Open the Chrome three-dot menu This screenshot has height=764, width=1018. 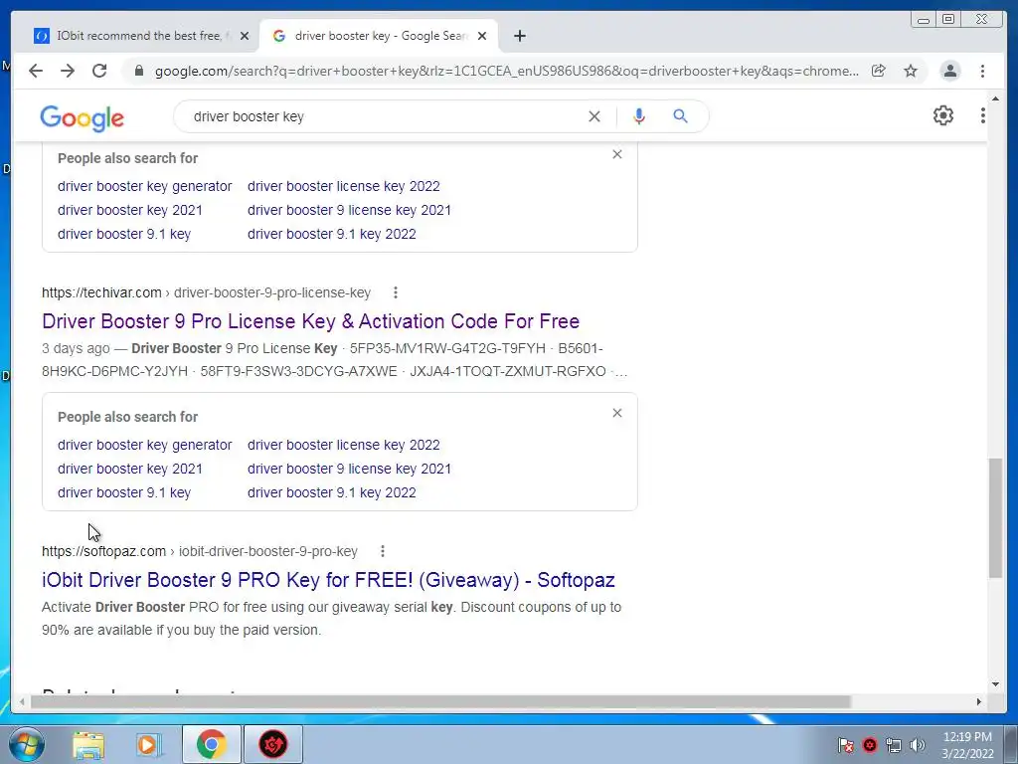point(982,71)
